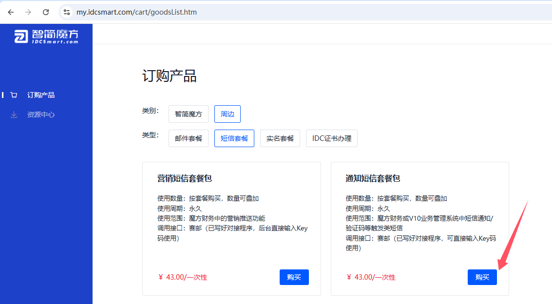Click the 通知短信套餐包 title

(373, 178)
